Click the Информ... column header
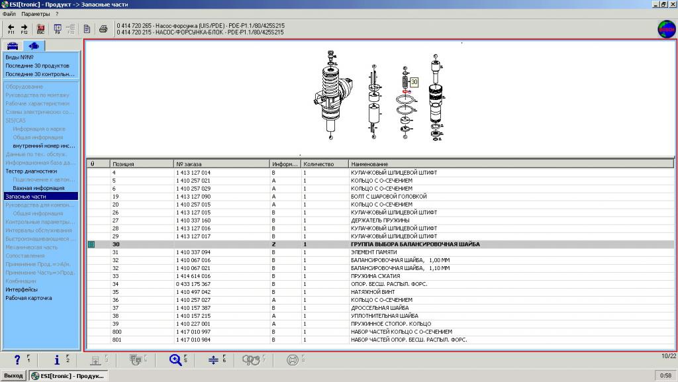Image resolution: width=678 pixels, height=382 pixels. click(285, 164)
